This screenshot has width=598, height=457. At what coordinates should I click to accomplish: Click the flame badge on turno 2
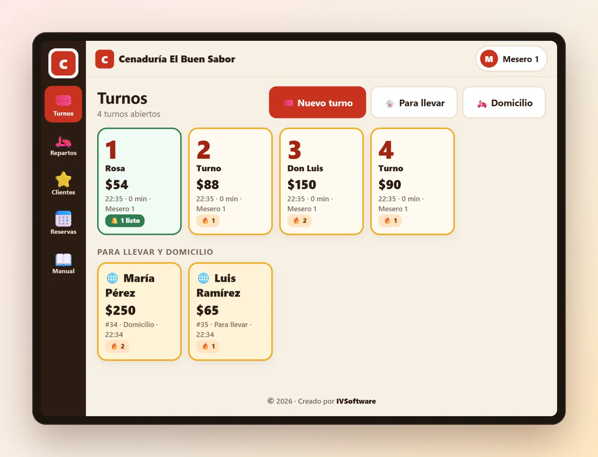point(208,221)
